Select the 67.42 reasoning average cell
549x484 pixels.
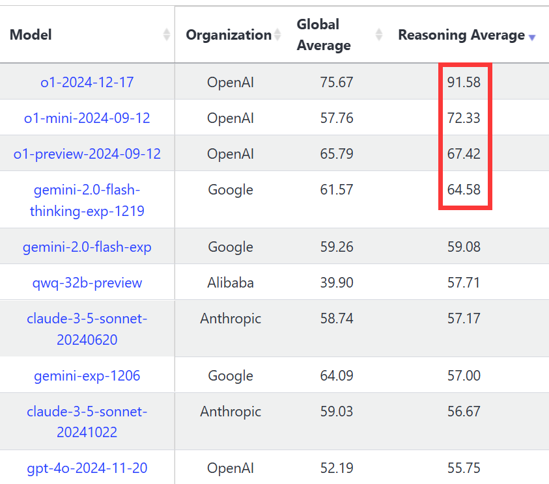click(464, 154)
